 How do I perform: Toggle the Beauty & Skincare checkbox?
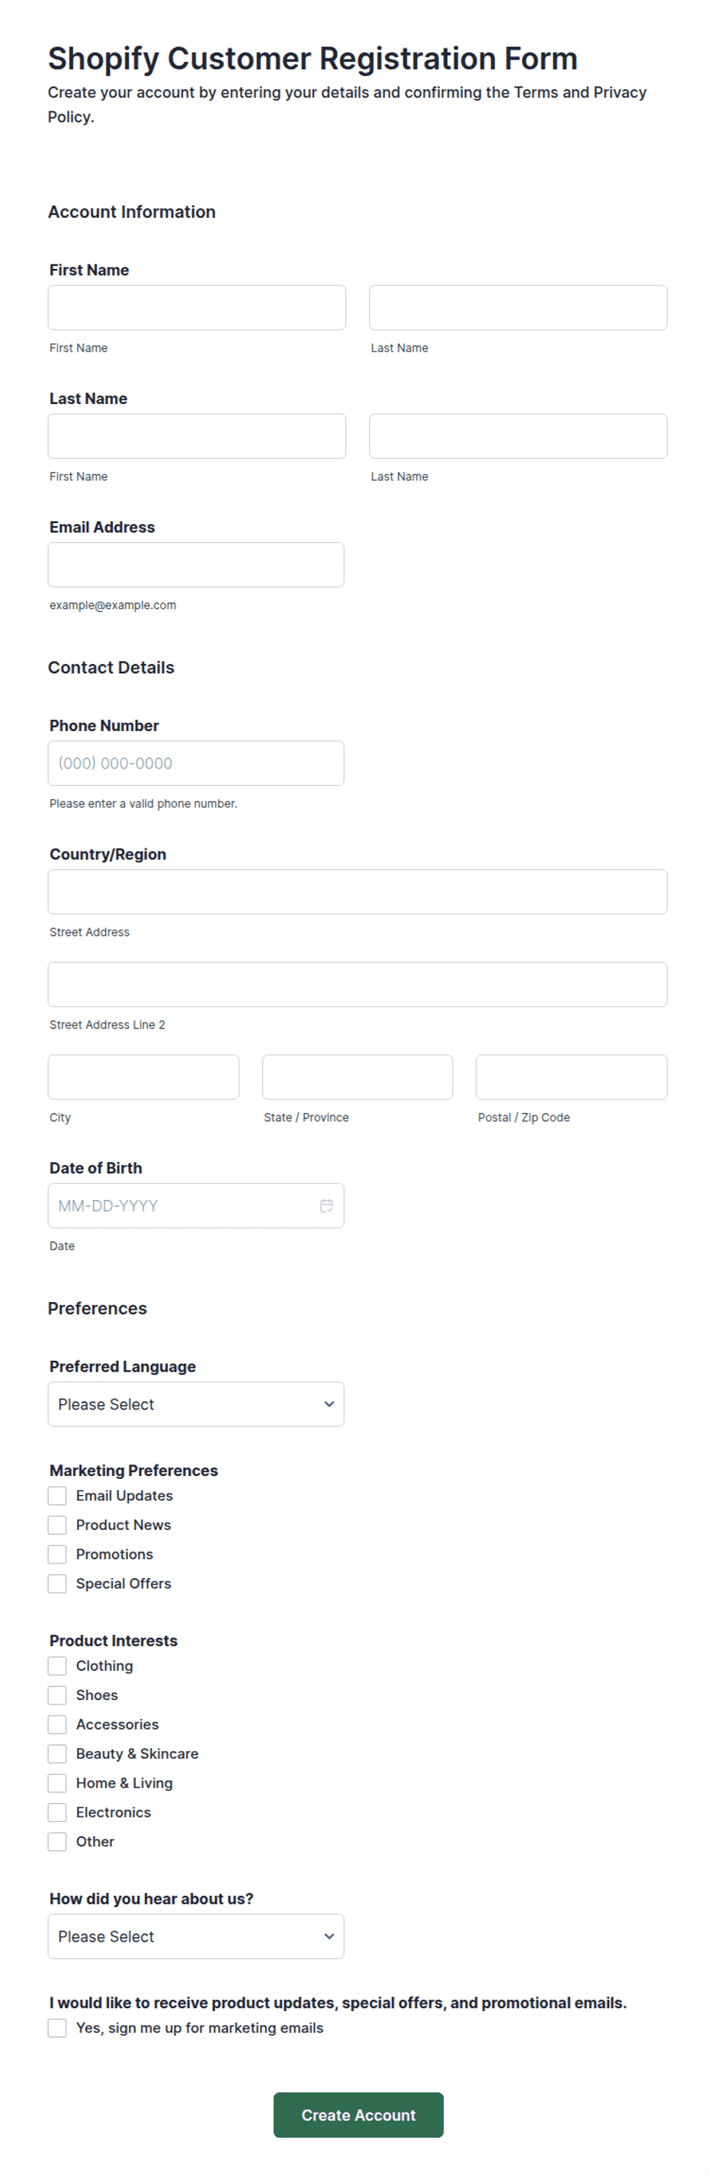click(x=57, y=1753)
